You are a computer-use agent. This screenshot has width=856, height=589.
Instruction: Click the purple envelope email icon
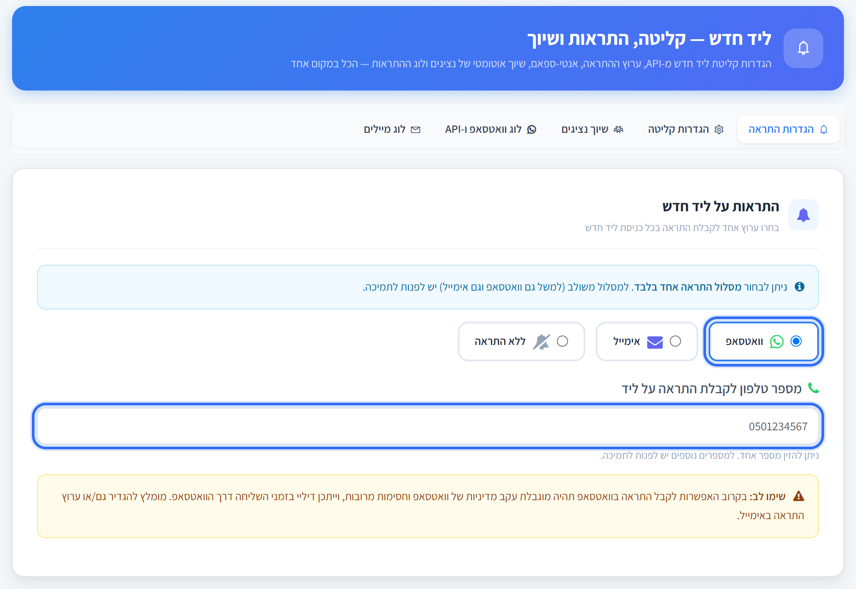click(x=655, y=341)
